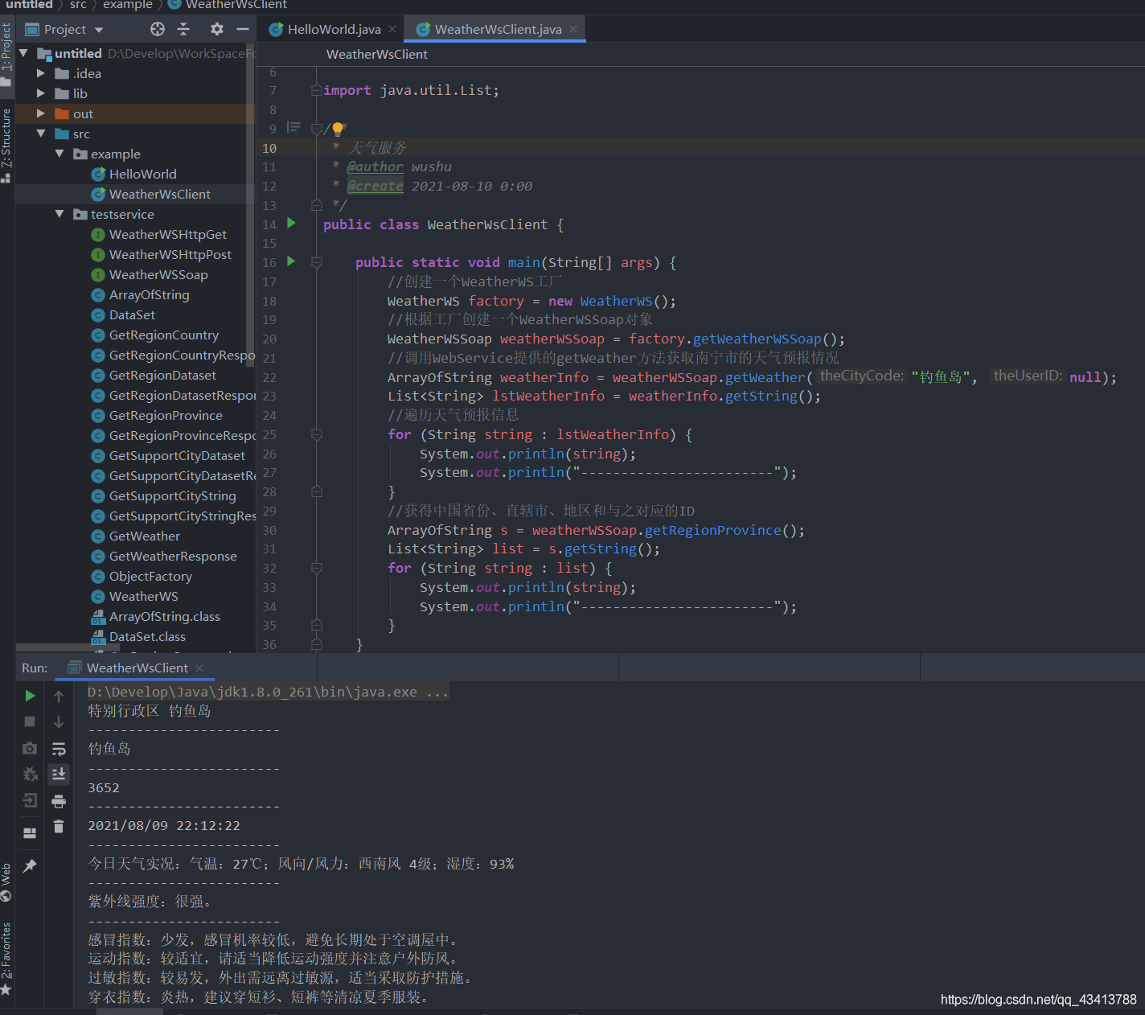Click the camera dump threads icon

[30, 748]
